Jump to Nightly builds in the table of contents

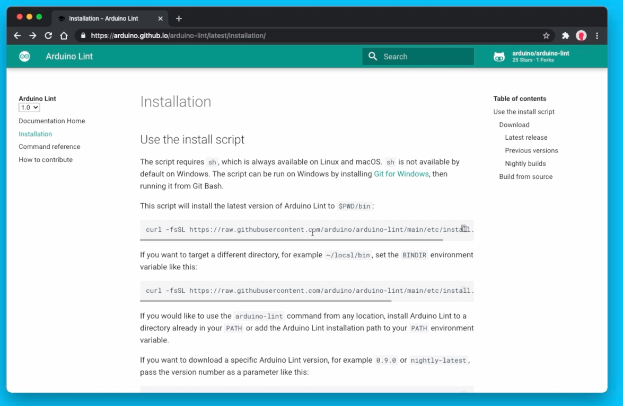pos(525,164)
